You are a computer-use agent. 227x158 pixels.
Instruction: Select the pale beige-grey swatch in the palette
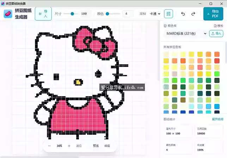coord(174,74)
